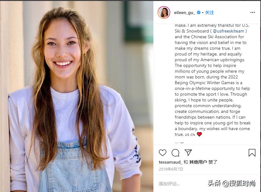The image size is (261, 192).
Task: Click the portrait photo of the post
Action: tap(77, 96)
